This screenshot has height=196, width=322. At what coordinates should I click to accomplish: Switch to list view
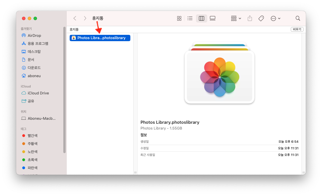[190, 18]
